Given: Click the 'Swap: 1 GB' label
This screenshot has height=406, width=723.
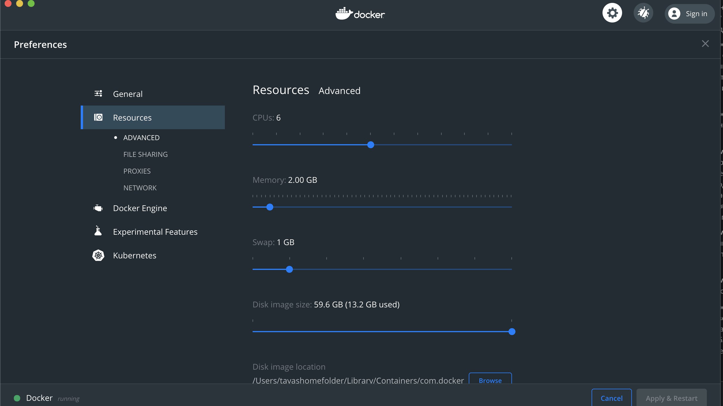Looking at the screenshot, I should (273, 242).
